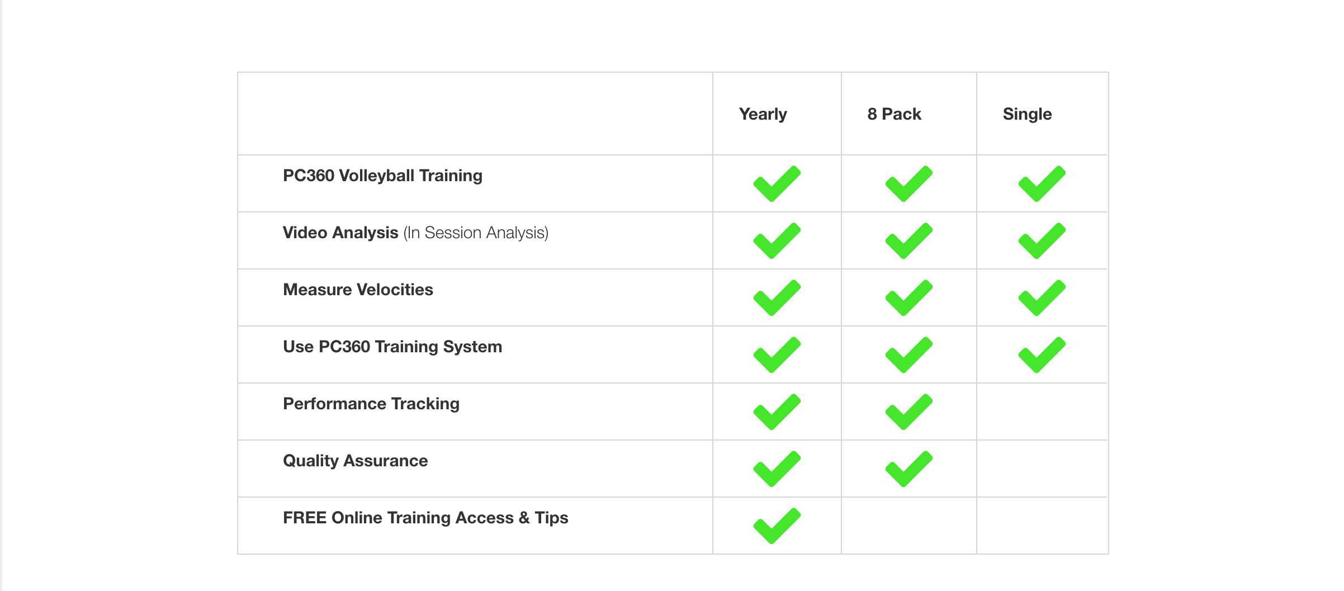The height and width of the screenshot is (591, 1344).
Task: Click the Yearly checkmark for Measure Velocities
Action: click(777, 298)
